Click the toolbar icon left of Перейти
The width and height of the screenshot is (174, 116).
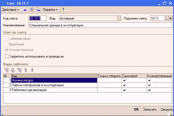pyautogui.click(x=38, y=10)
